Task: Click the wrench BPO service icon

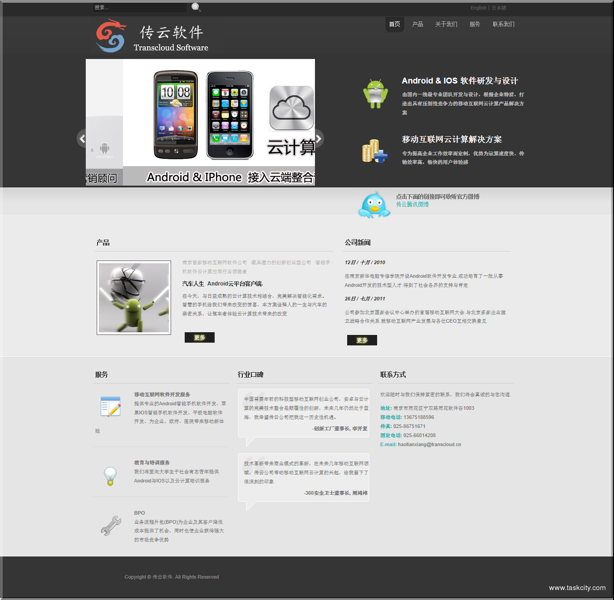Action: click(x=111, y=526)
